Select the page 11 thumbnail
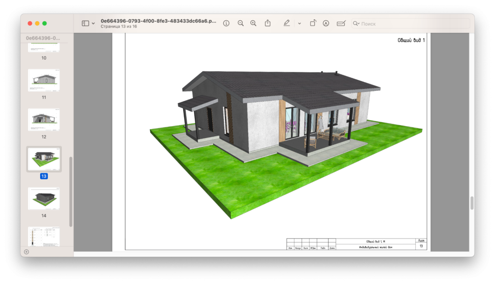The height and width of the screenshot is (284, 495). coord(44,80)
